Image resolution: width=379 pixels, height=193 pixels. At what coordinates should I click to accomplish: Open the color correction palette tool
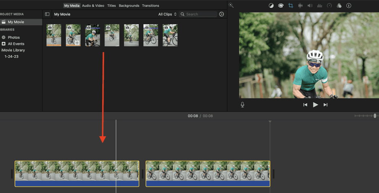click(281, 6)
